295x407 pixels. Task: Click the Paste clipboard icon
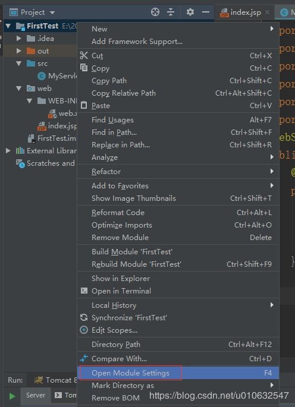click(x=84, y=105)
